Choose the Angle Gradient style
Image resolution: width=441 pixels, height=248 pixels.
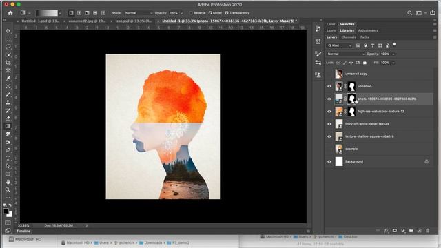(88, 13)
